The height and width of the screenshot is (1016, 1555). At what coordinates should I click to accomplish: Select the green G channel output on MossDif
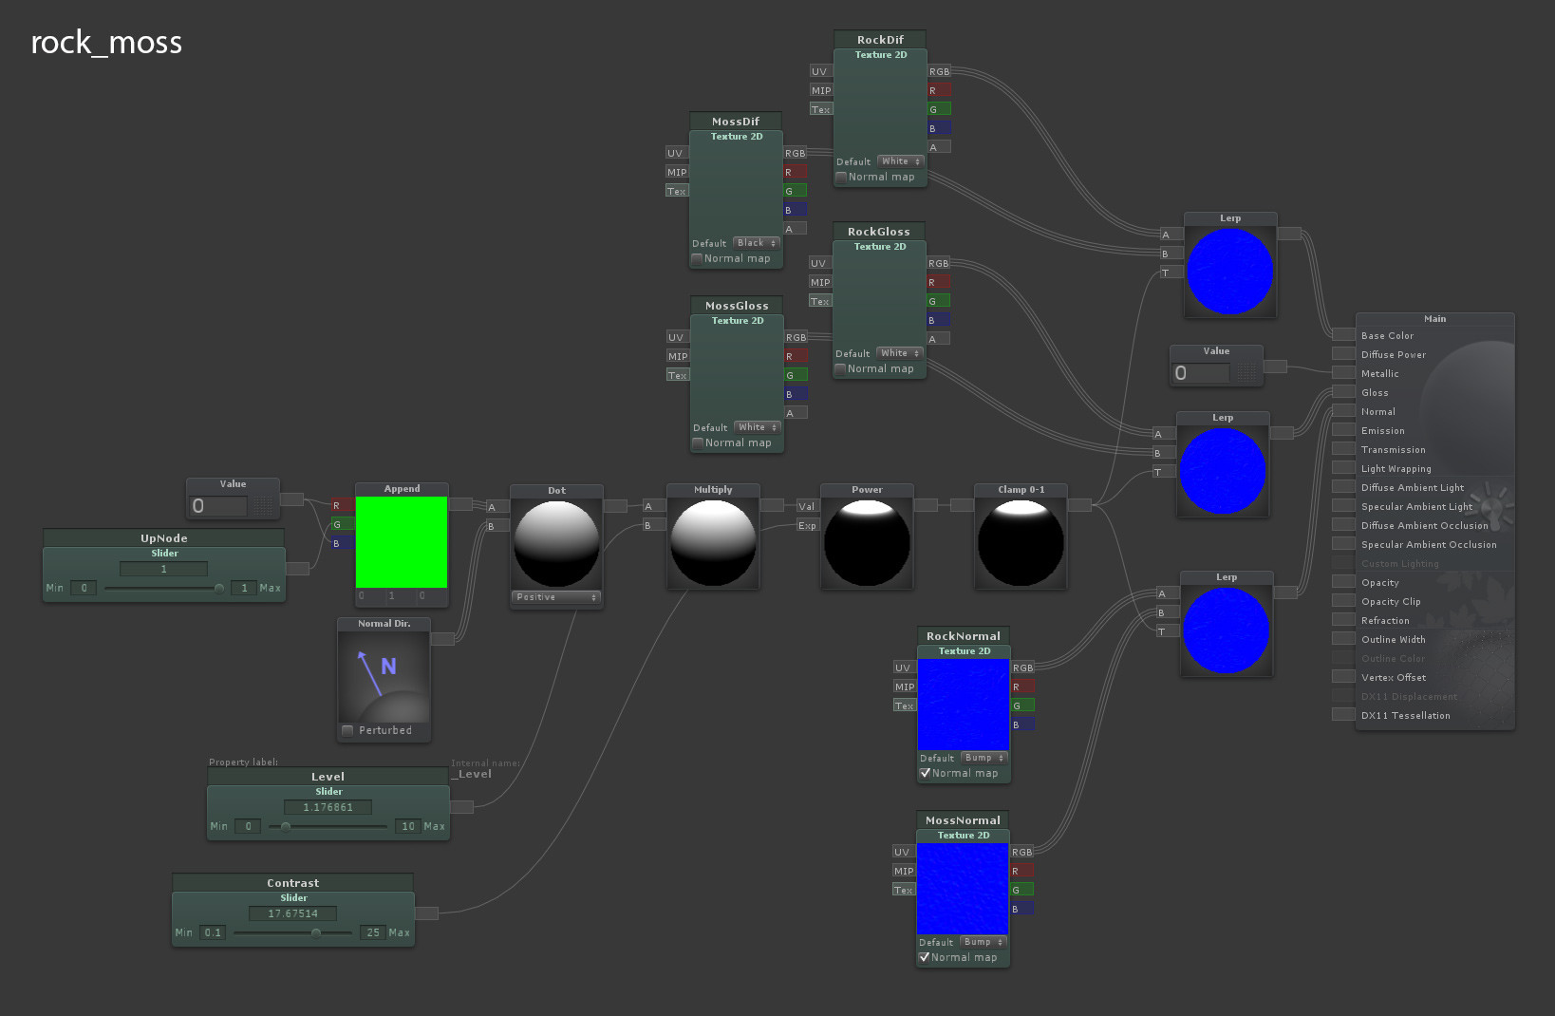click(795, 190)
